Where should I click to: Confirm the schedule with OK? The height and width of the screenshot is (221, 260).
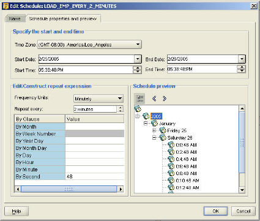(x=215, y=211)
